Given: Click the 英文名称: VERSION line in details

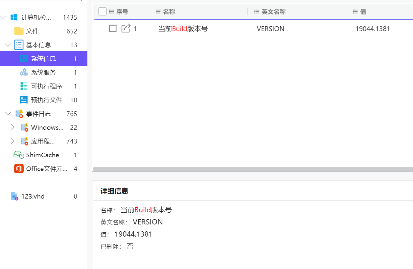Looking at the screenshot, I should [132, 222].
